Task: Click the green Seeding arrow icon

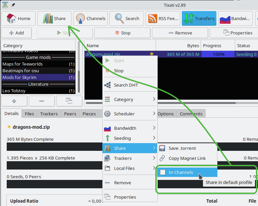Action: (107, 138)
